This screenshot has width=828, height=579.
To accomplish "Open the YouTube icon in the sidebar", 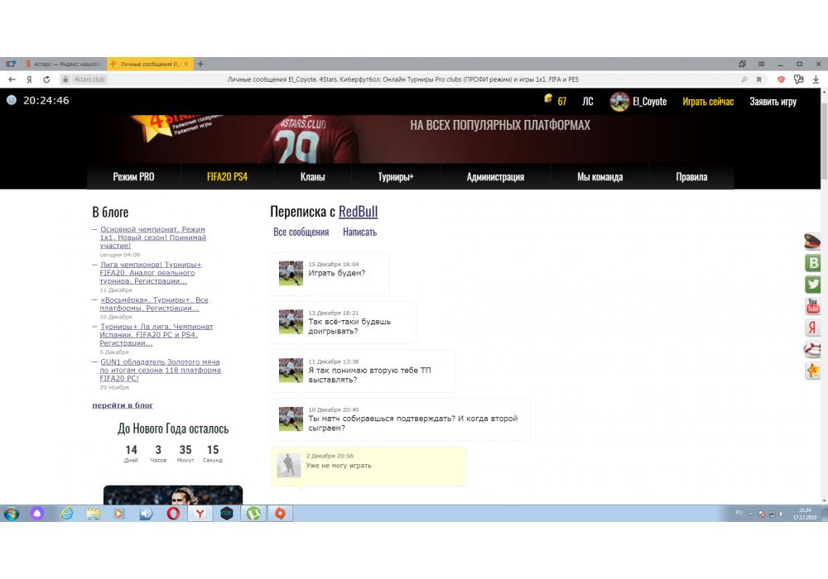I will (x=813, y=306).
